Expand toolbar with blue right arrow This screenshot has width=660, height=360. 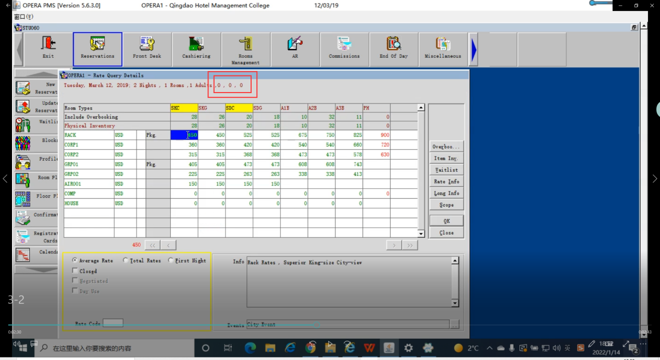pyautogui.click(x=474, y=49)
